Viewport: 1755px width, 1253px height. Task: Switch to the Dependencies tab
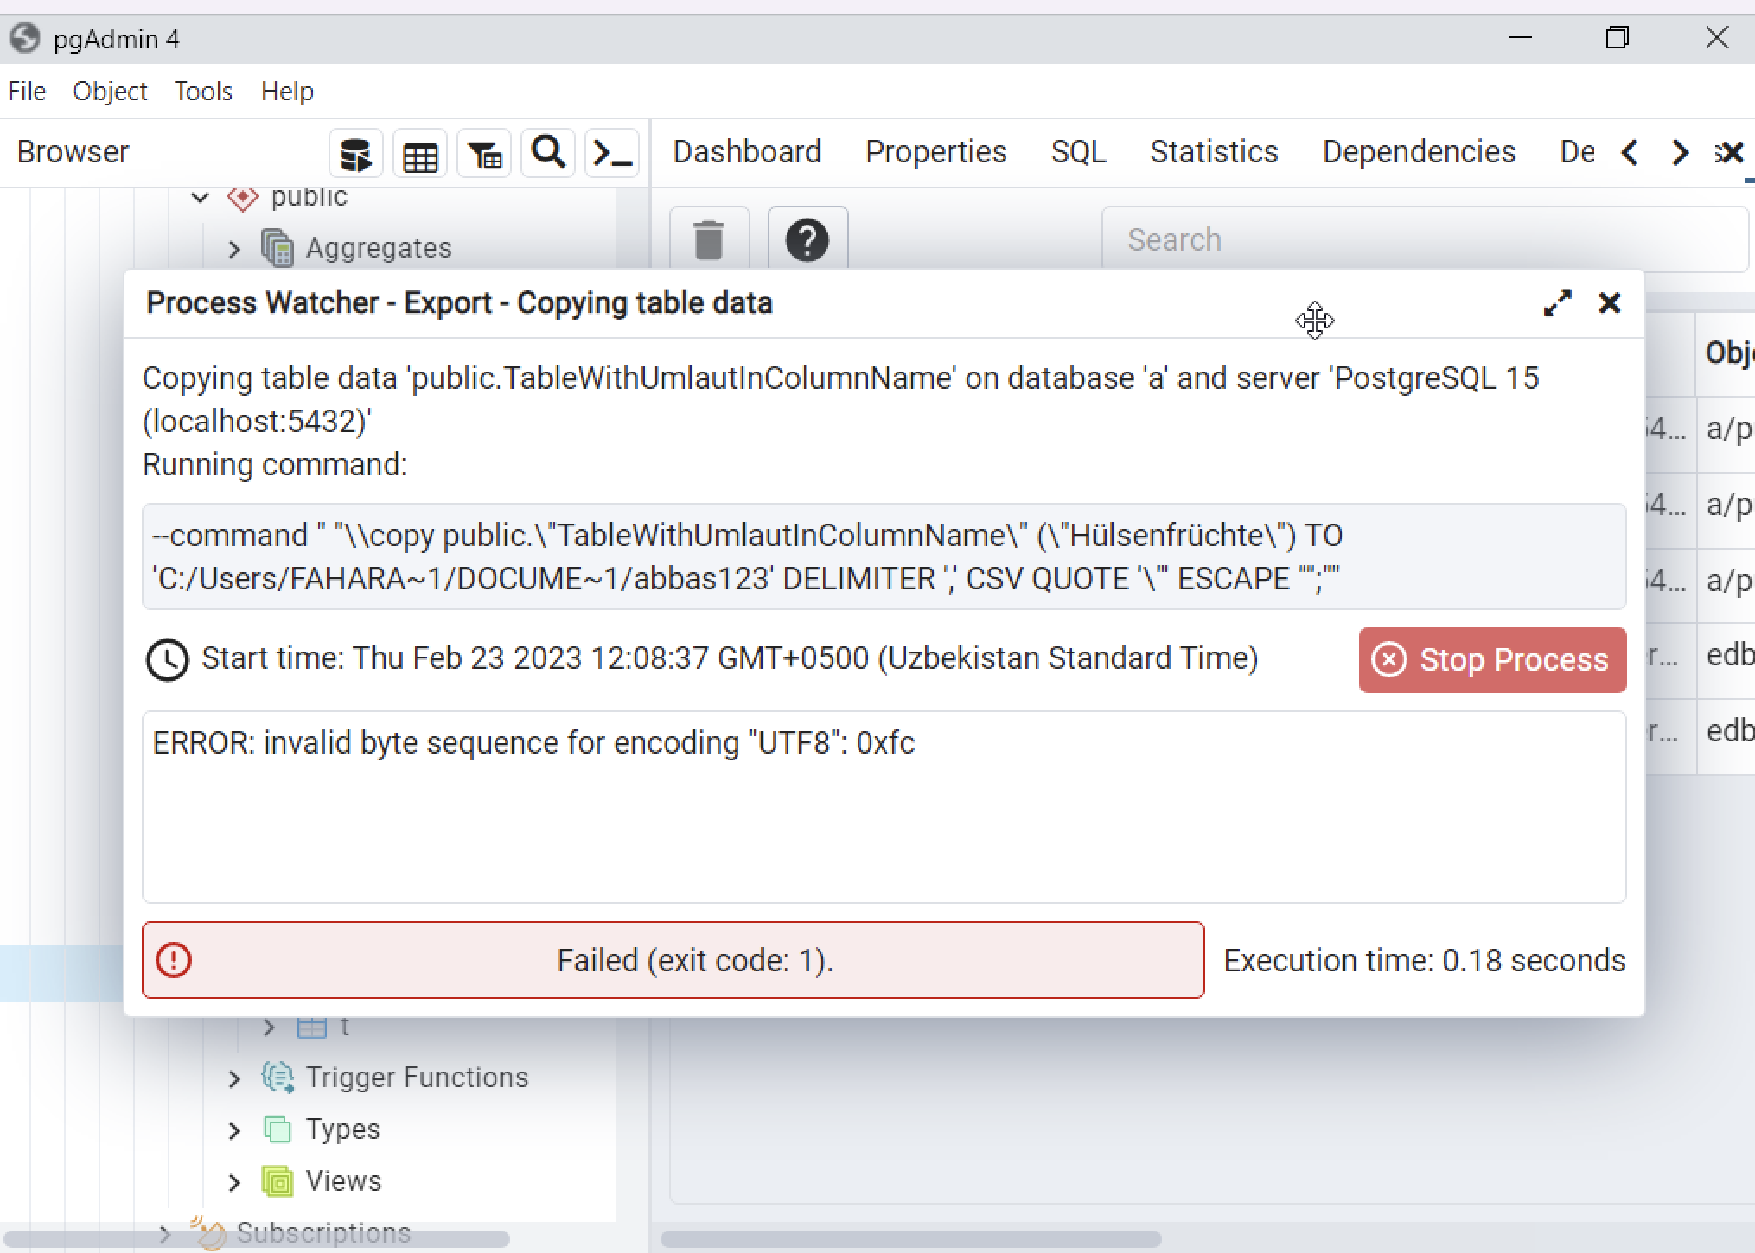[1418, 152]
